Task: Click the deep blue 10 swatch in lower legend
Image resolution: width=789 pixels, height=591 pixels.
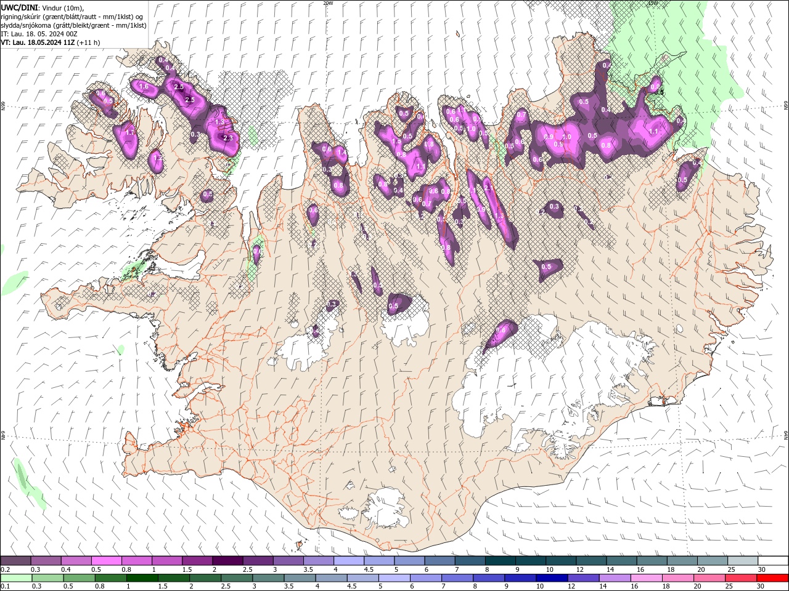Action: (x=552, y=577)
